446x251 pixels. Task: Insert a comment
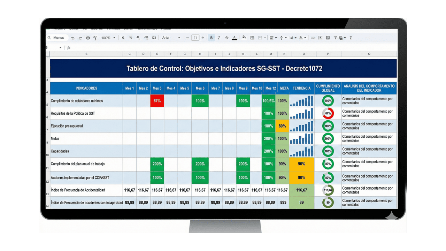point(321,38)
